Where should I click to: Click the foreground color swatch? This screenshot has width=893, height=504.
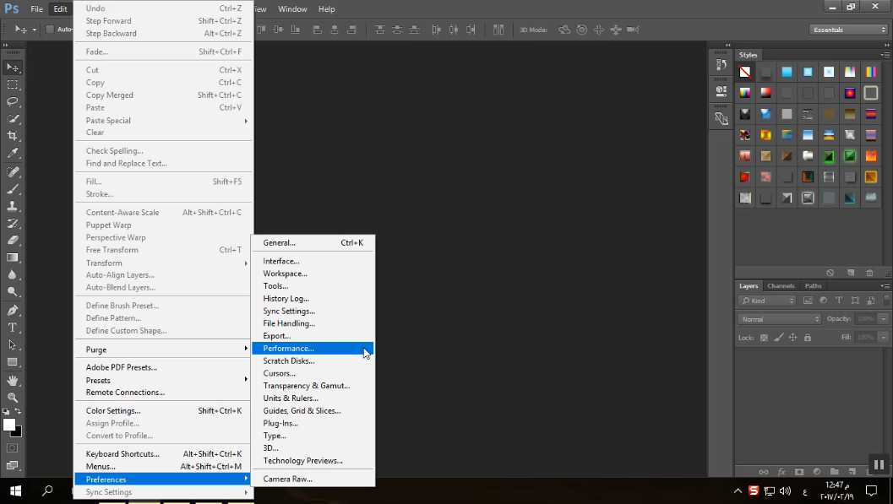(x=8, y=425)
